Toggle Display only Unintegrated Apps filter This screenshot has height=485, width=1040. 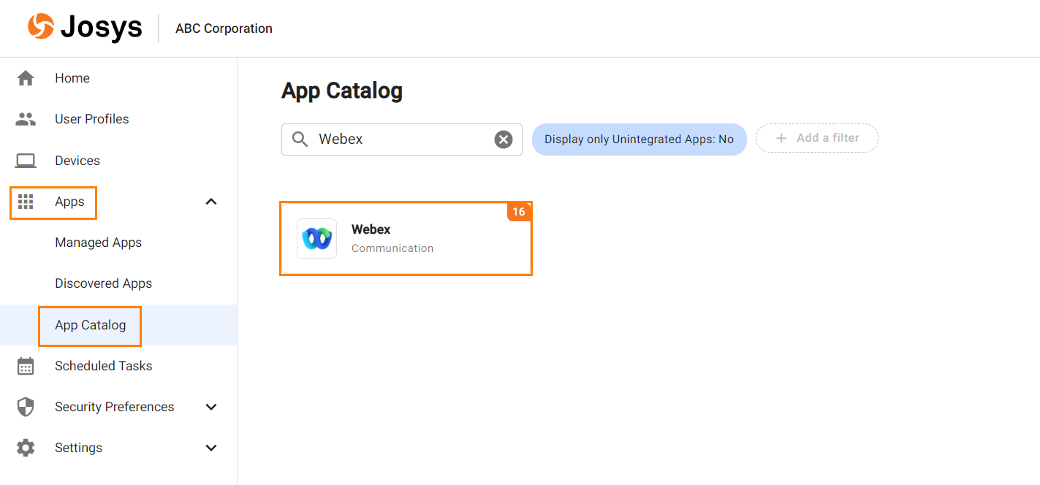[x=639, y=139]
